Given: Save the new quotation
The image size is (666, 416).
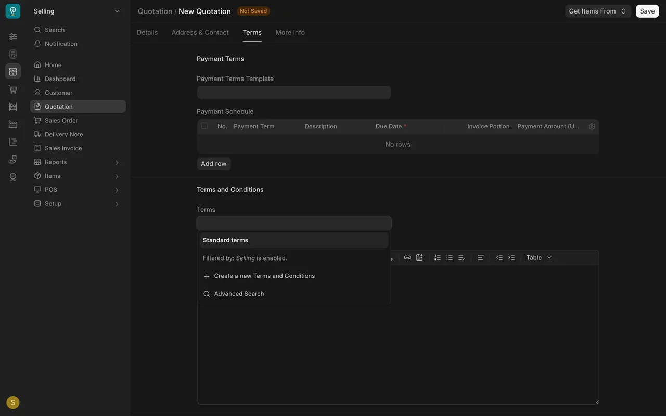Looking at the screenshot, I should [647, 11].
